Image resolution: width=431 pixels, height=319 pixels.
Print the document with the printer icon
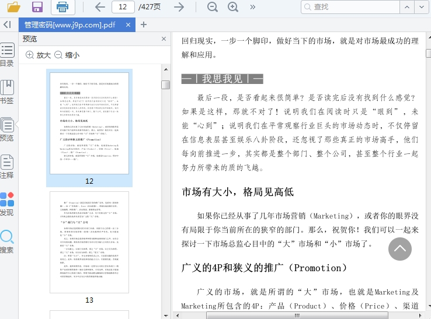(x=62, y=7)
